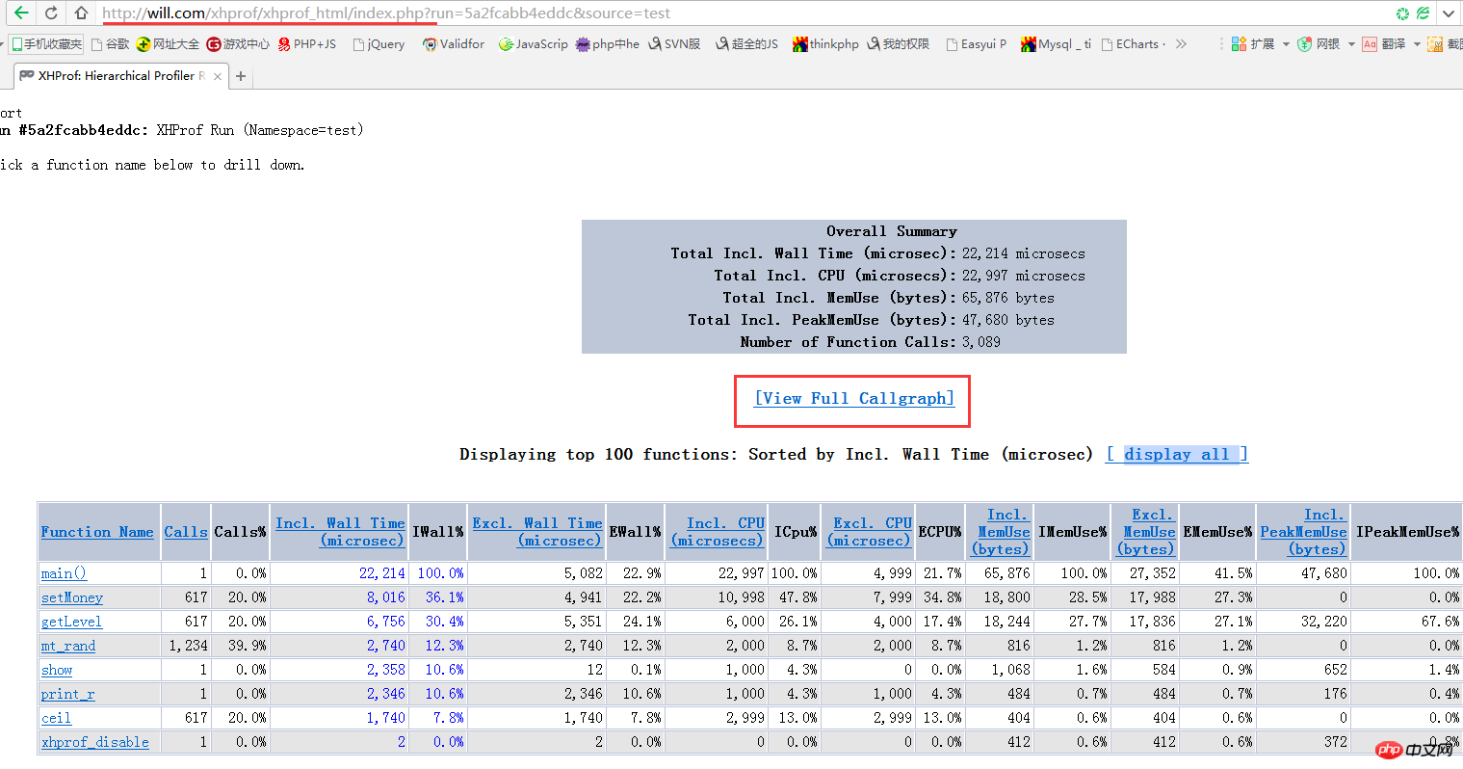Expand the 扩展 dropdown arrow
1463x769 pixels.
pyautogui.click(x=1286, y=44)
